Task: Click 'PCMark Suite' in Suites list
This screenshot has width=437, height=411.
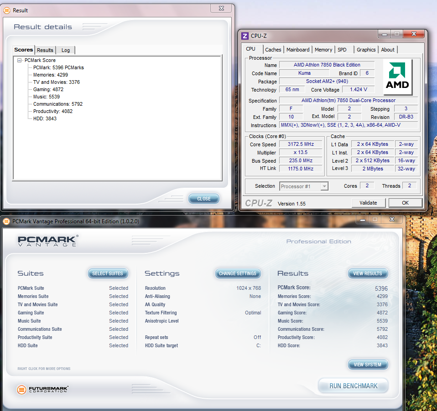Action: [31, 288]
